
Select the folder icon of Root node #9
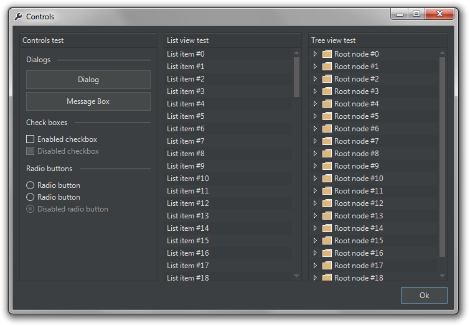click(x=327, y=166)
